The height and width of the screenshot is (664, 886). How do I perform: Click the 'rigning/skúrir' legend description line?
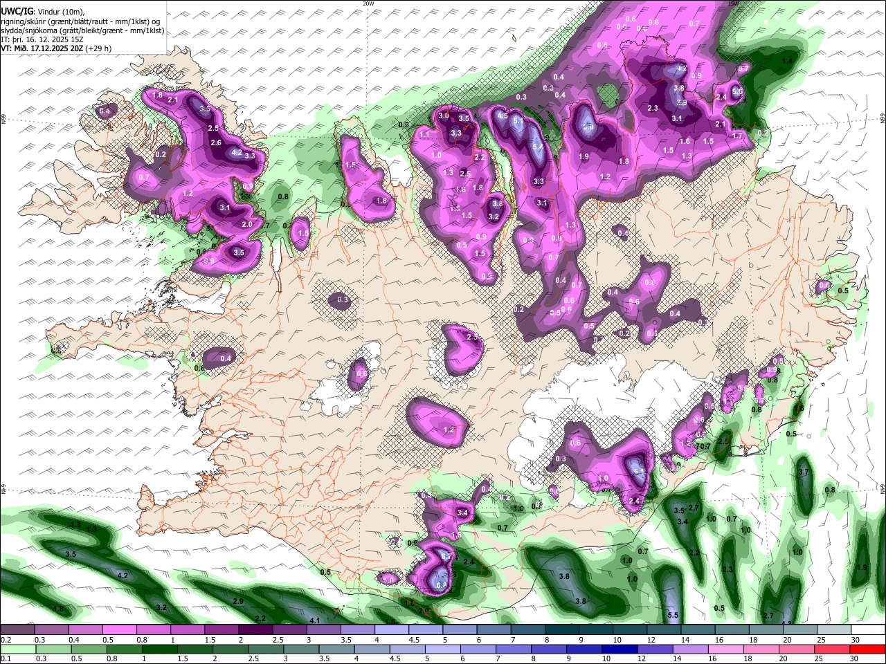pyautogui.click(x=80, y=21)
